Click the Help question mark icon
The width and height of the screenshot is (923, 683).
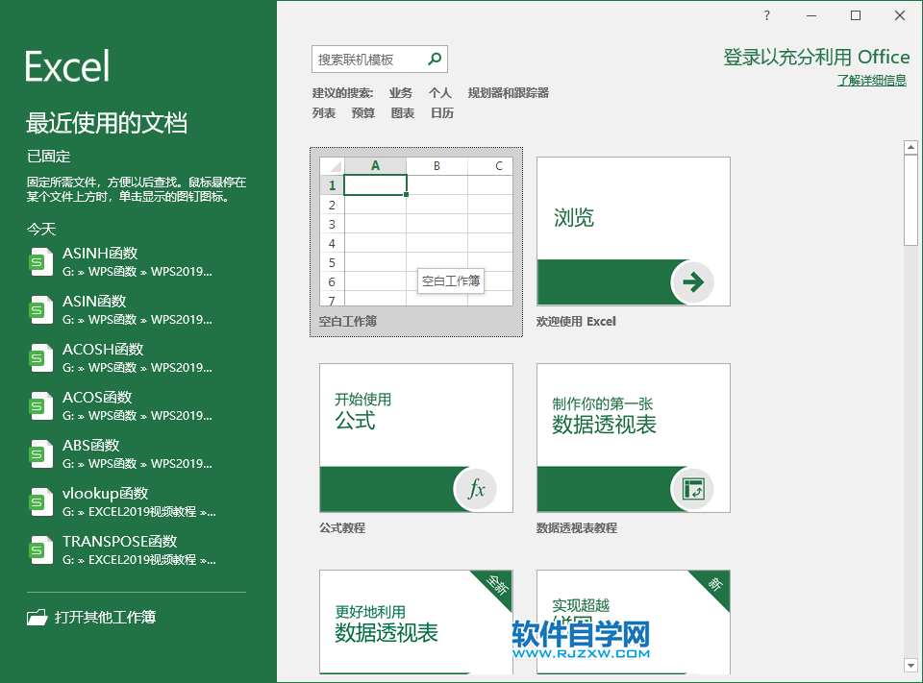point(766,15)
